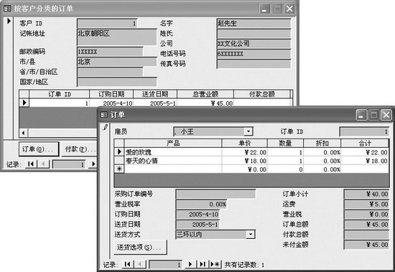This screenshot has width=395, height=272.
Task: Click the empty 采购订单编号 field
Action: tap(215, 194)
